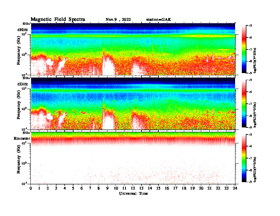Click the dD/dt spectrogram plot area
Screen dimensions: 280x216
(x=133, y=103)
